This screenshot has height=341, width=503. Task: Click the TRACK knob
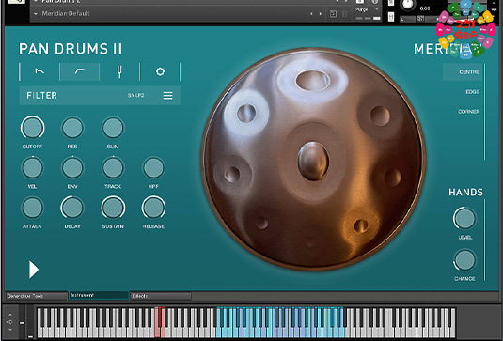point(113,167)
